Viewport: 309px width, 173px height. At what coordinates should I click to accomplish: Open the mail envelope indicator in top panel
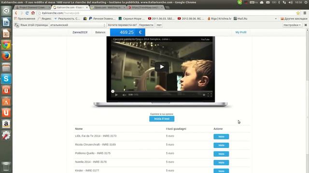[x=267, y=2]
